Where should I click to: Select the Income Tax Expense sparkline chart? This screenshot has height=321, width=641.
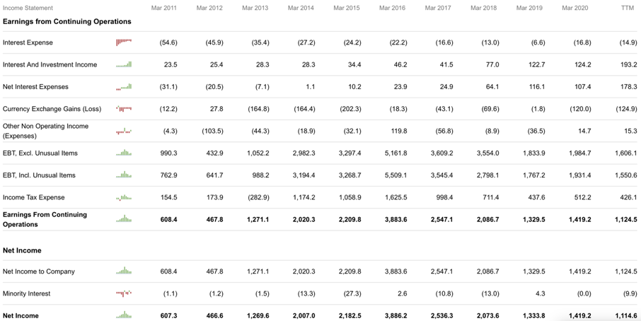pyautogui.click(x=124, y=197)
